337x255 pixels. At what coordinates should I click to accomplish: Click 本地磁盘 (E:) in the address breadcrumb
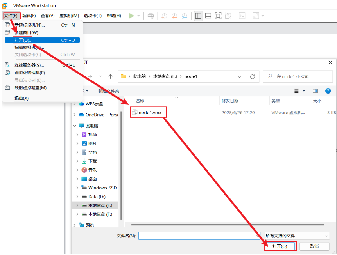pos(165,76)
